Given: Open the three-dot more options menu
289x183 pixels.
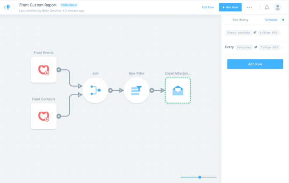Looking at the screenshot, I should pyautogui.click(x=249, y=7).
